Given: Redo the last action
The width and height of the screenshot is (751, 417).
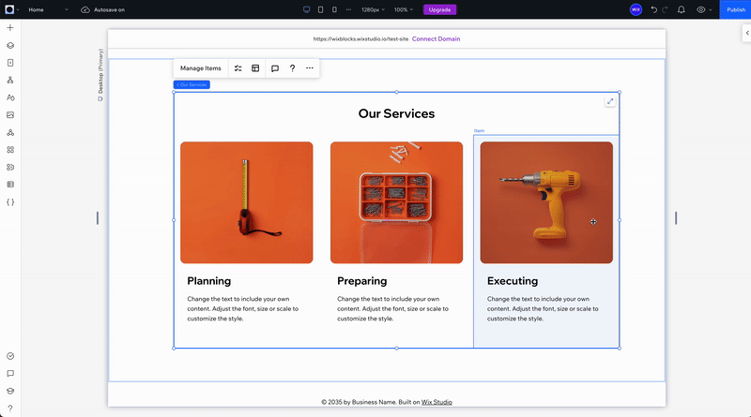Looking at the screenshot, I should point(665,9).
